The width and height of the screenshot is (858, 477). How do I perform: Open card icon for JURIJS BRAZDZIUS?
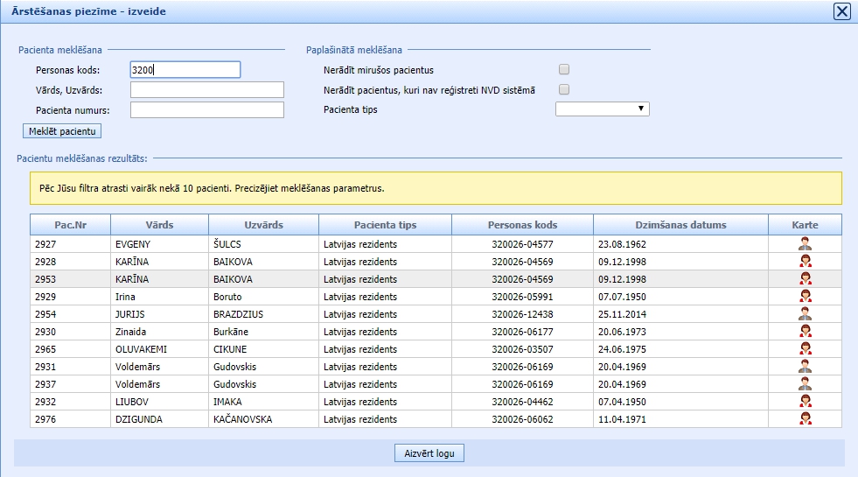(805, 314)
